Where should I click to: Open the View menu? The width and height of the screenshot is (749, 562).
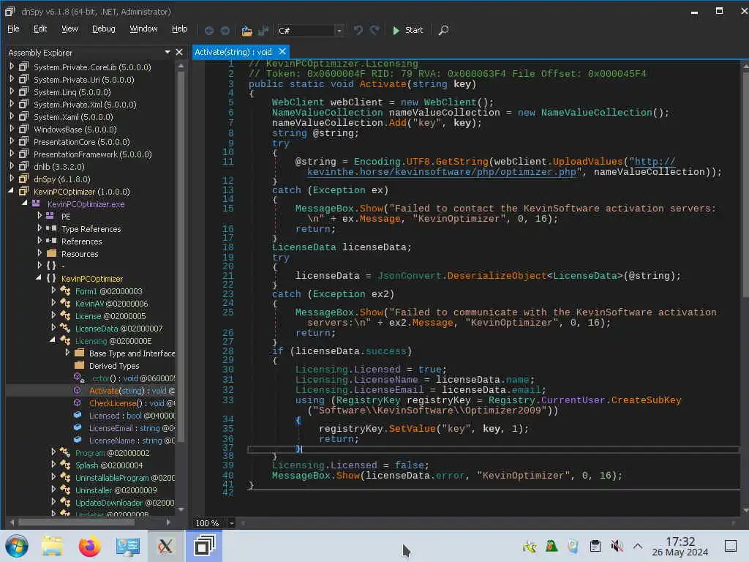(69, 29)
